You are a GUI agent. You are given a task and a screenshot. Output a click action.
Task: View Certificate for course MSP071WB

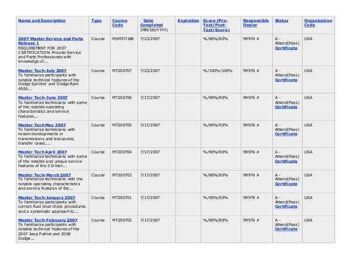(x=286, y=48)
